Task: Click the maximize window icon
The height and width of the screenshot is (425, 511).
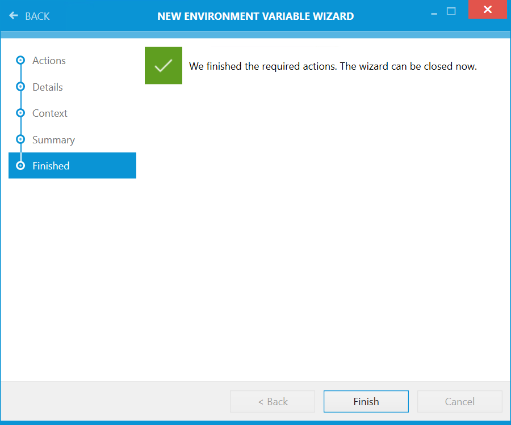Action: tap(451, 10)
